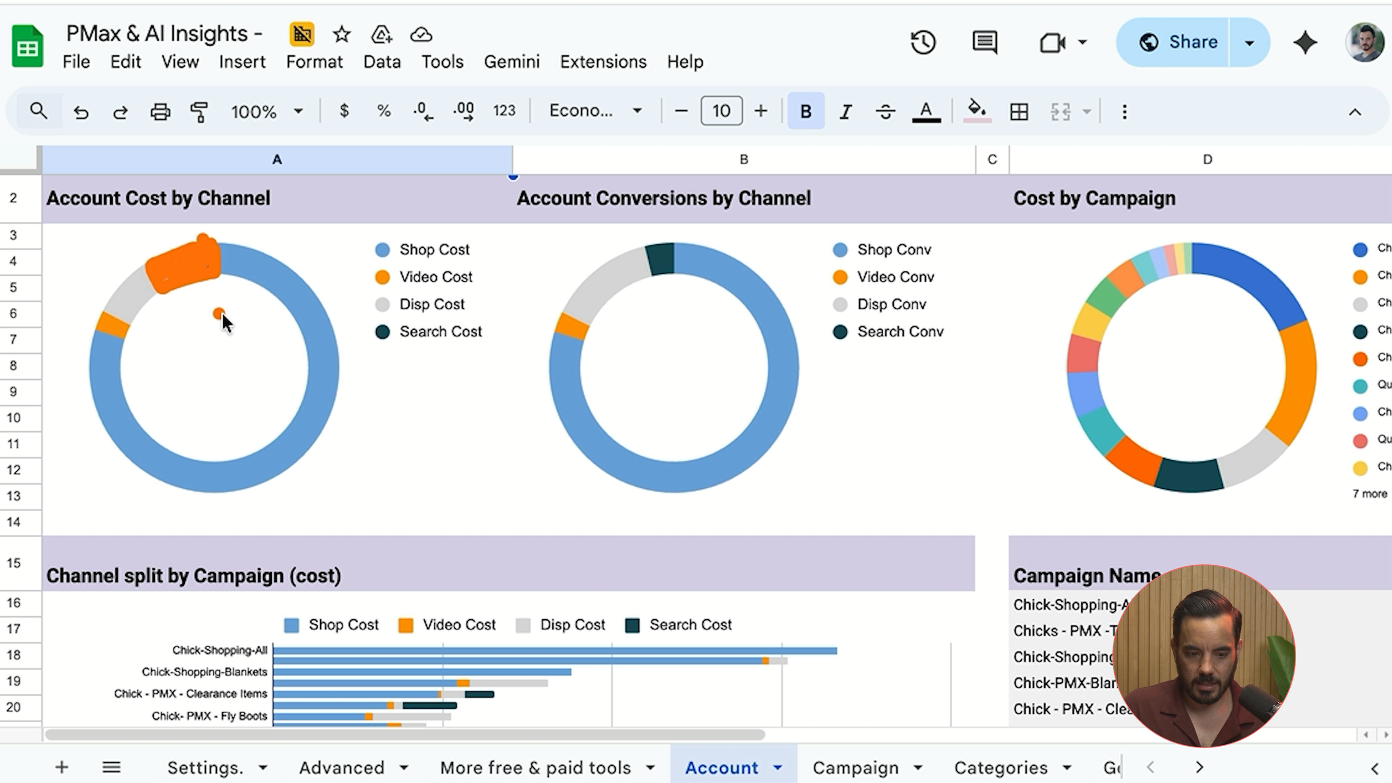Open the File menu
The height and width of the screenshot is (783, 1392).
pyautogui.click(x=76, y=62)
